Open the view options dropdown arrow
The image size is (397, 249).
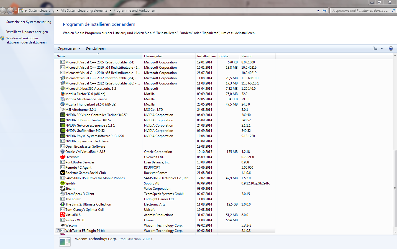pos(382,48)
